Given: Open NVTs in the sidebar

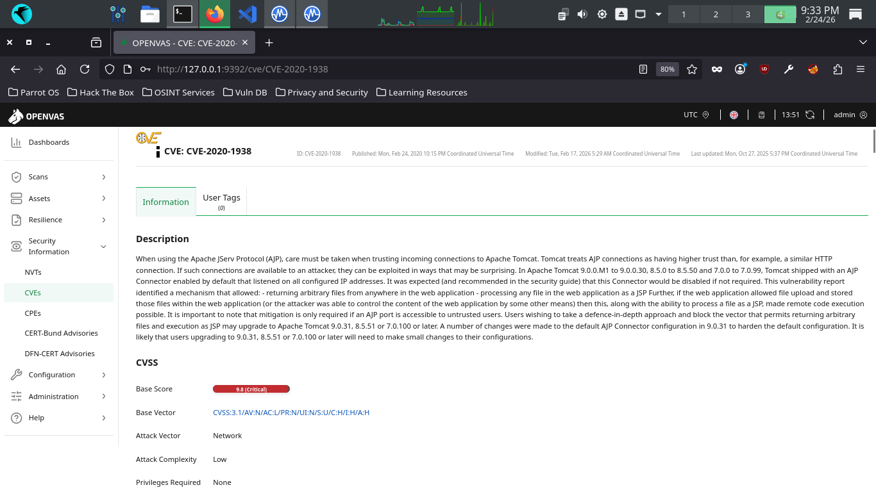Looking at the screenshot, I should (x=33, y=272).
